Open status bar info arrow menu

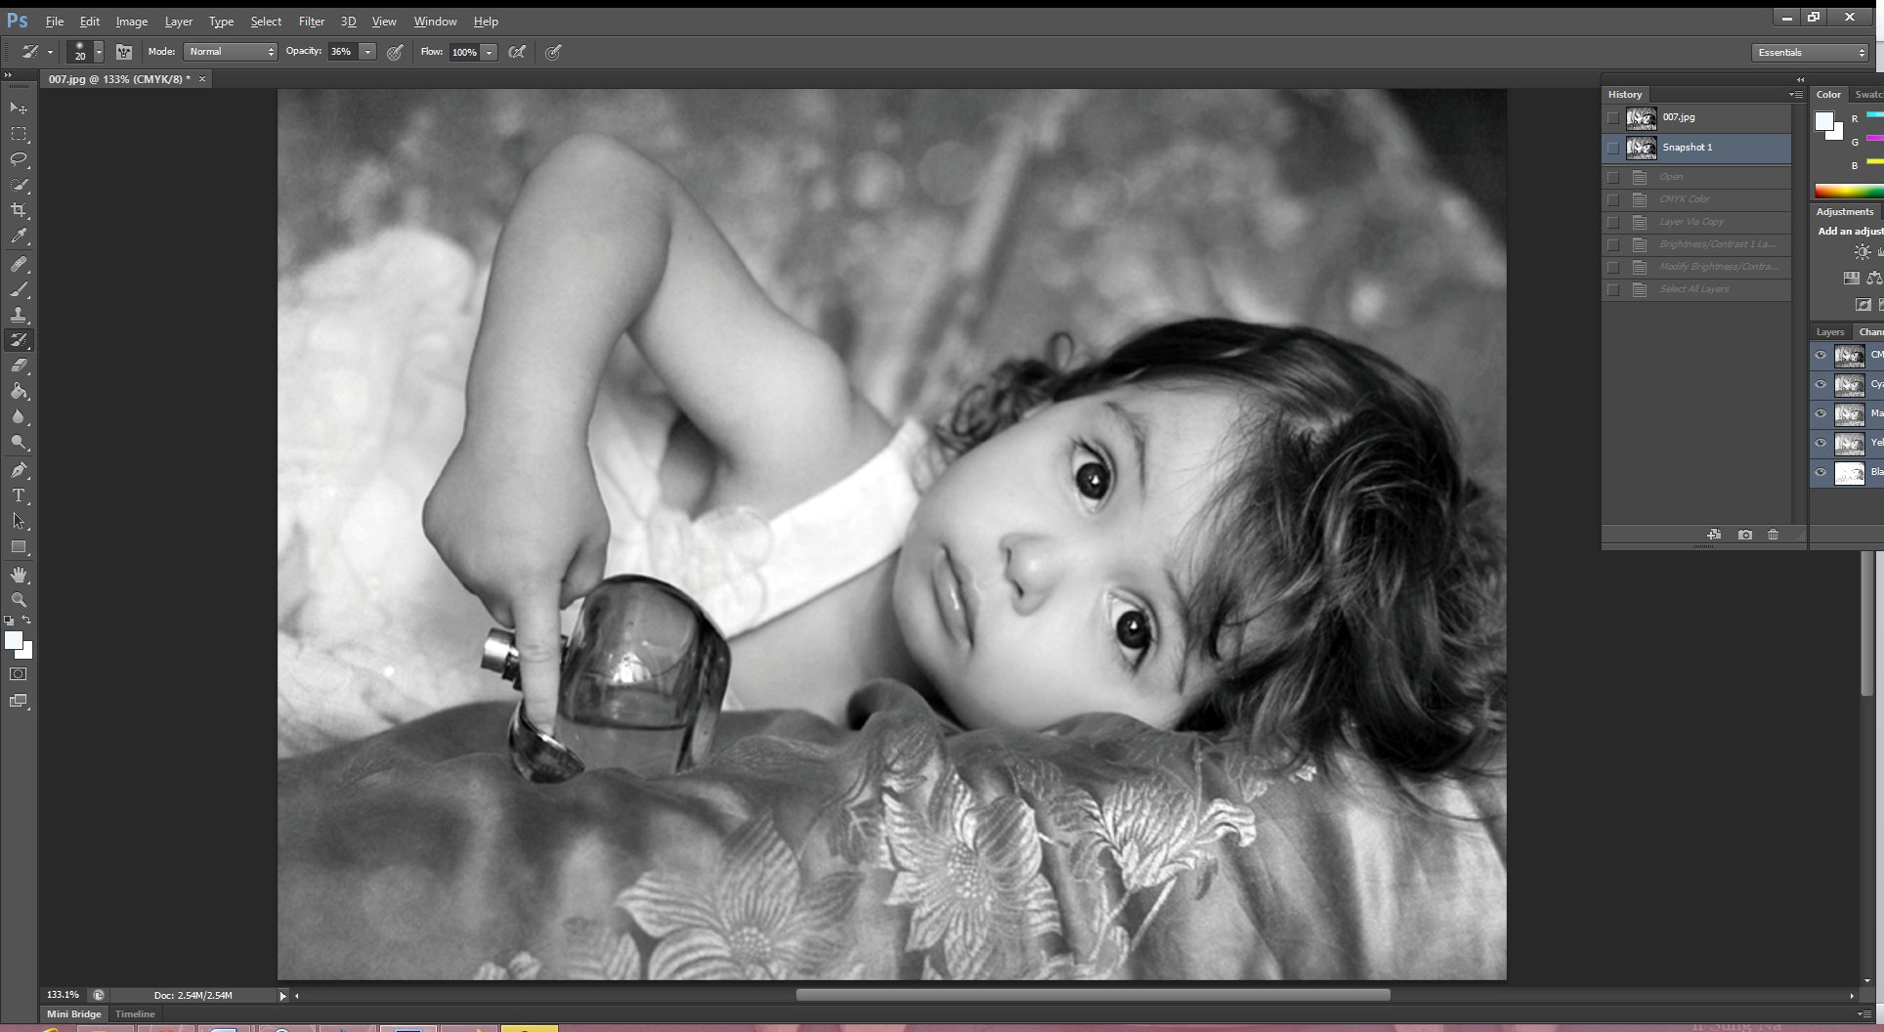pos(282,996)
